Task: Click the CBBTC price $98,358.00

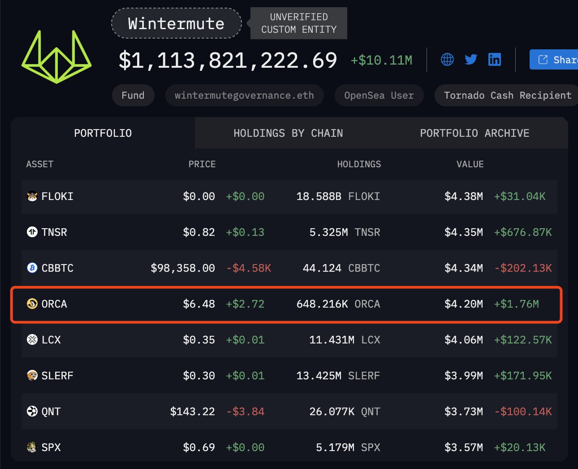Action: 183,268
